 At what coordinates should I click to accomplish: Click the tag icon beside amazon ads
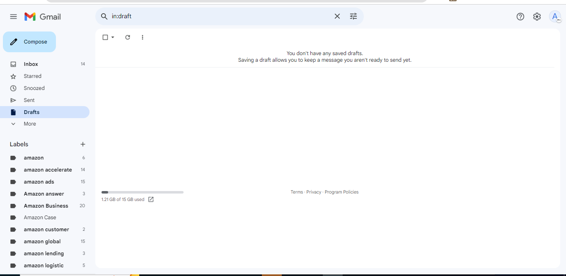point(13,182)
